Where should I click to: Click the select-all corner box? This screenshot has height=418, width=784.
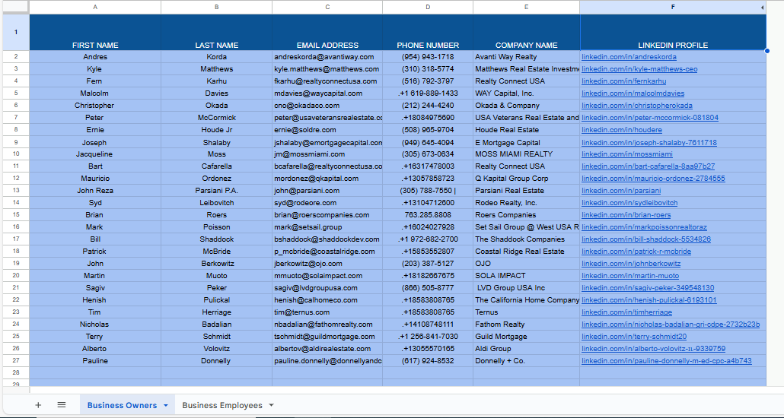[15, 7]
